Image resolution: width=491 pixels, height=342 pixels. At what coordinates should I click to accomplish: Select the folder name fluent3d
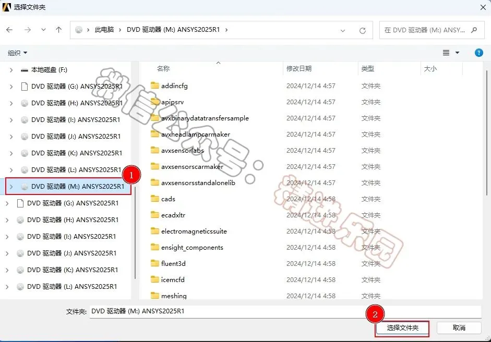click(x=173, y=263)
